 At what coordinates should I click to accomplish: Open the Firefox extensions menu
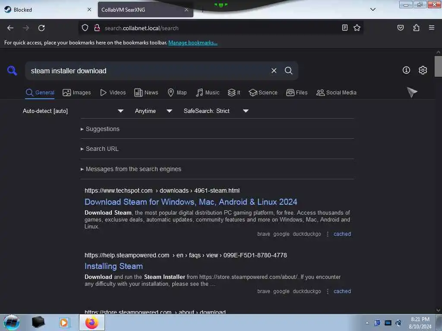pos(416,28)
